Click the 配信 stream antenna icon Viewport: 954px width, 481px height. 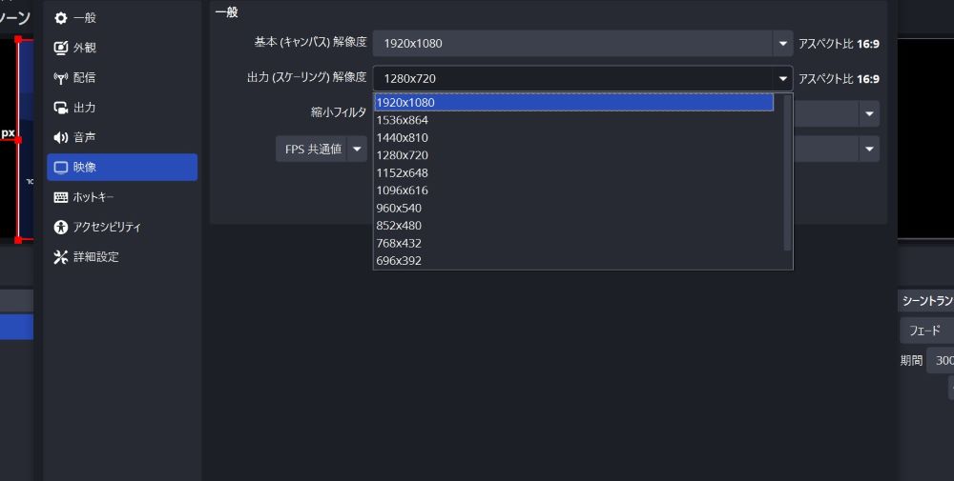(61, 78)
